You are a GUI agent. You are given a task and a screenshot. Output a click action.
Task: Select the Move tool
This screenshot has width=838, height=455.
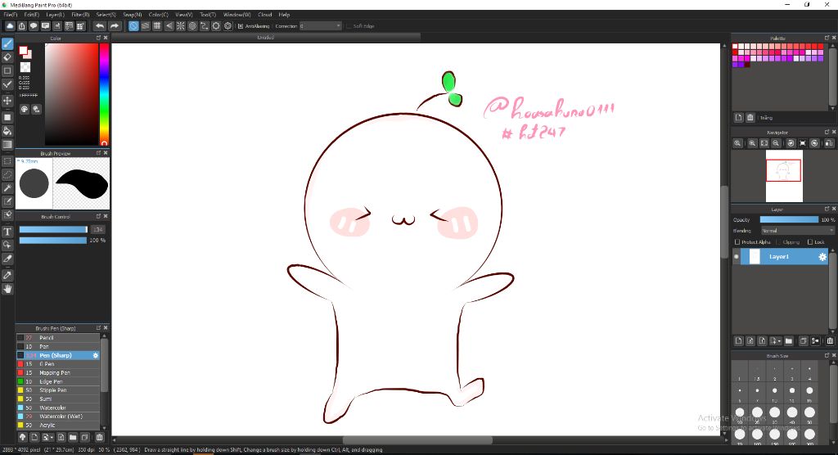[7, 101]
